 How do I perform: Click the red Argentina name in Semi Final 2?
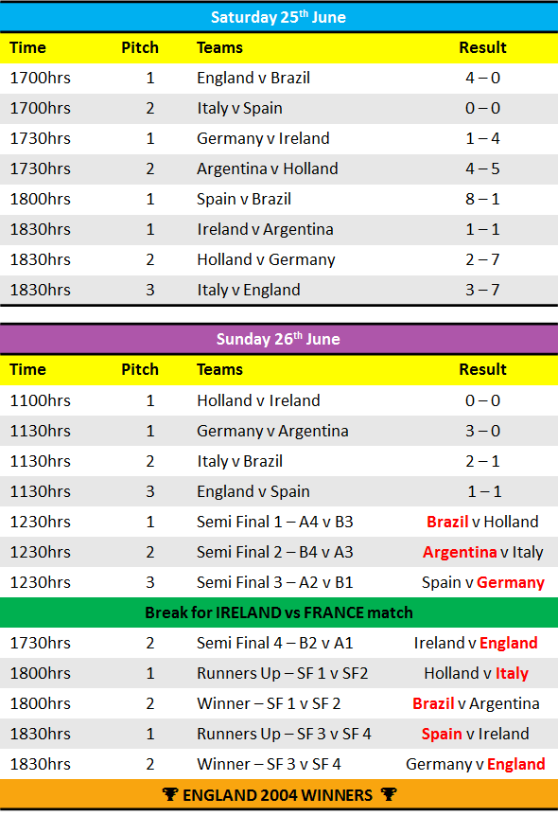(460, 552)
